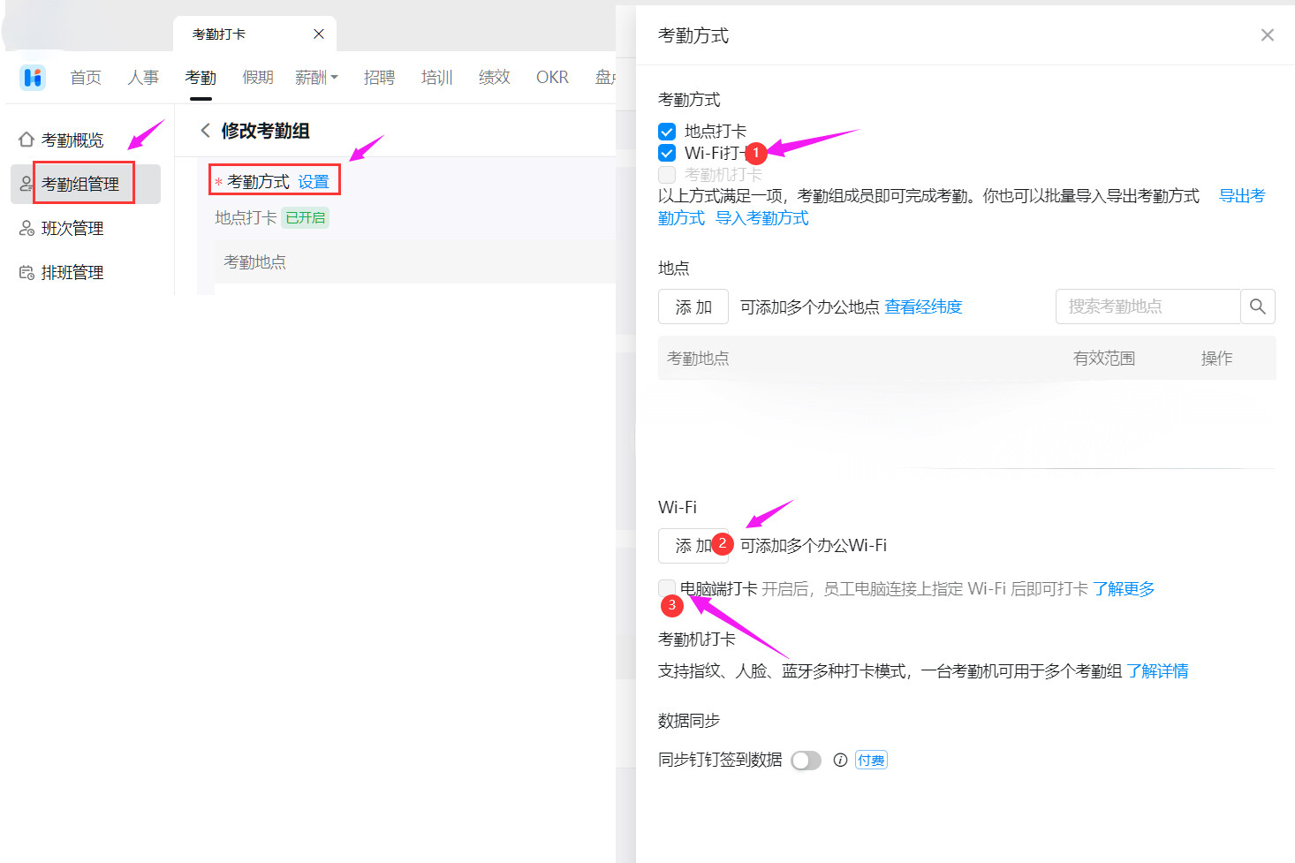Close the 考勤方式 panel with X
The width and height of the screenshot is (1295, 863).
[x=1267, y=35]
